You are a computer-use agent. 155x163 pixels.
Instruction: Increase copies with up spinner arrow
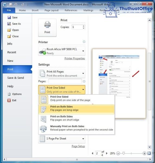coord(84,26)
